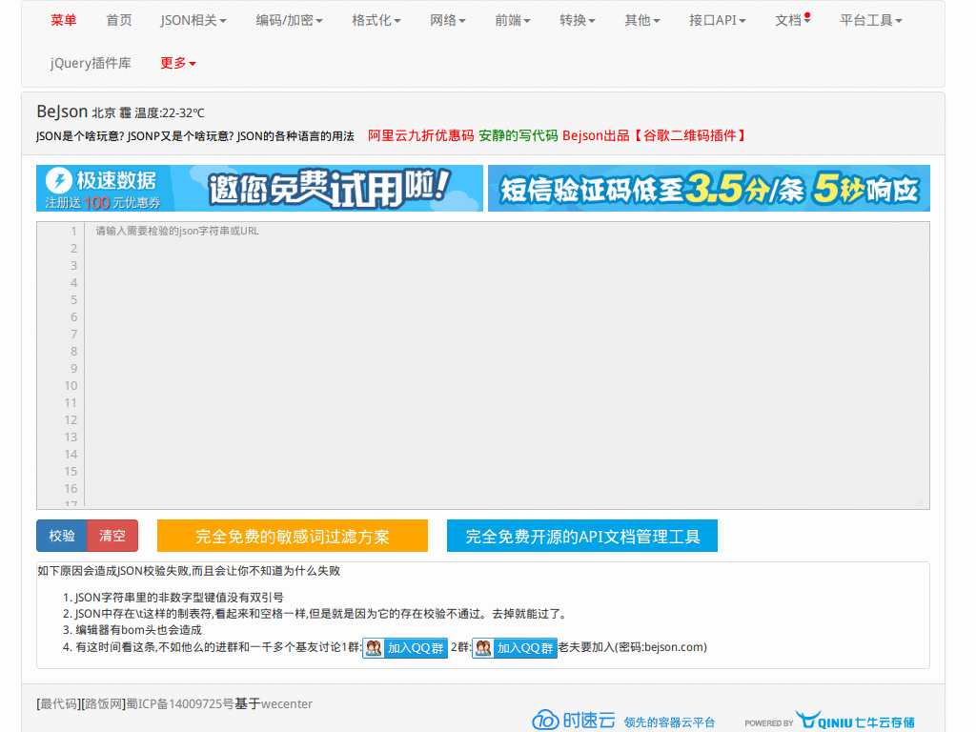Open 阿里云九折优惠码 link
Screen dimensions: 976x732
coord(420,135)
